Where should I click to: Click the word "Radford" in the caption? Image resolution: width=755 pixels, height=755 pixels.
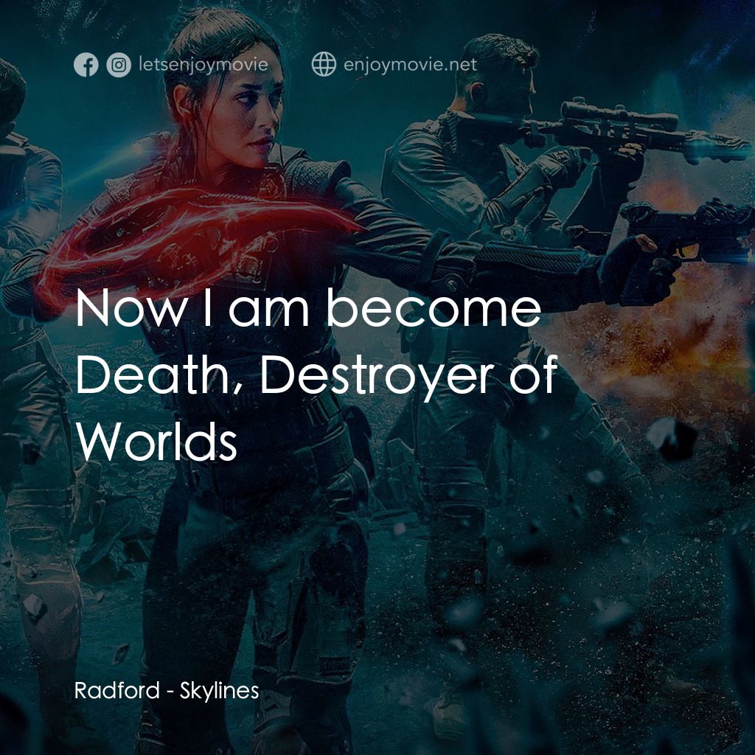point(116,691)
